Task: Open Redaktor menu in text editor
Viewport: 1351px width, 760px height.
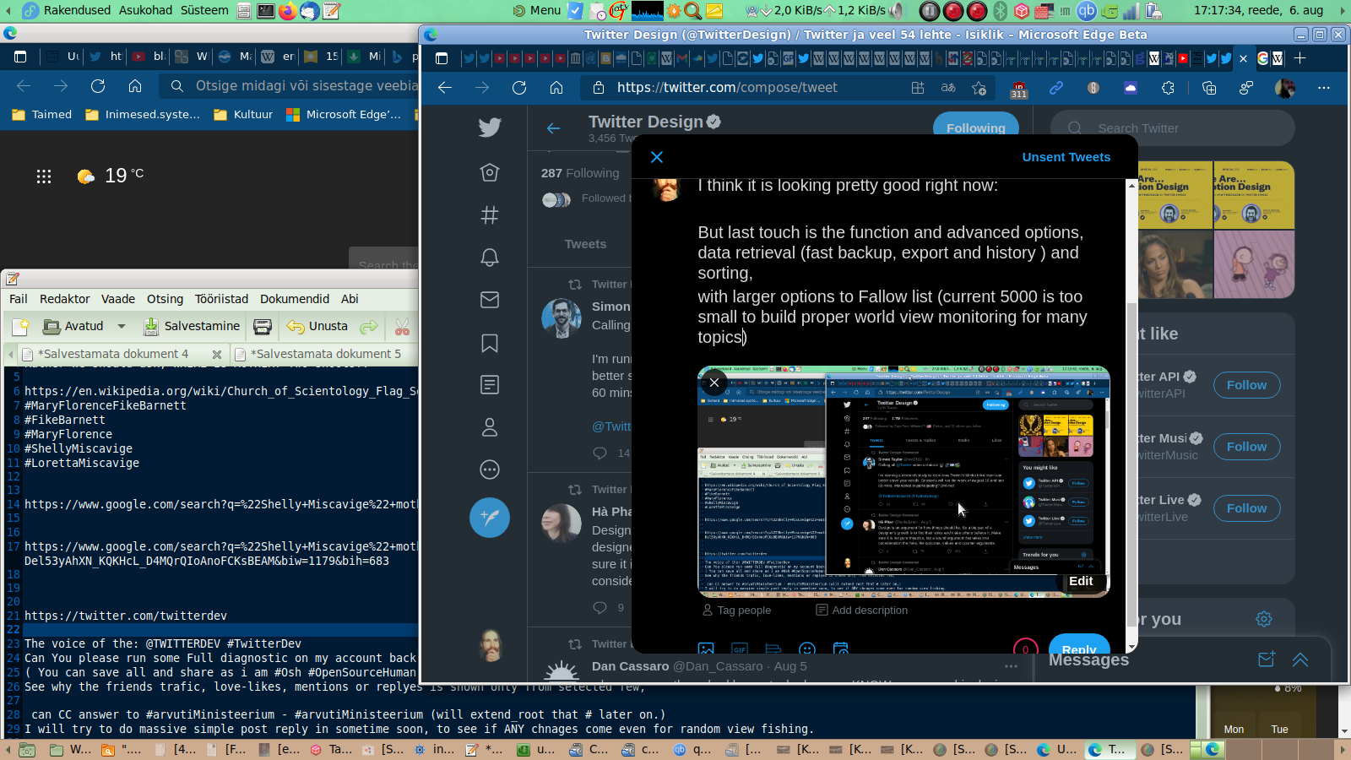Action: [x=65, y=299]
